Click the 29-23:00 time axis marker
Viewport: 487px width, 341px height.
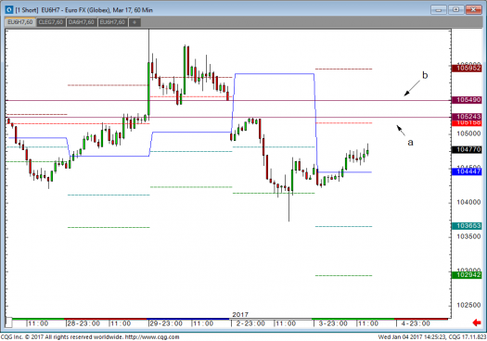(x=165, y=323)
